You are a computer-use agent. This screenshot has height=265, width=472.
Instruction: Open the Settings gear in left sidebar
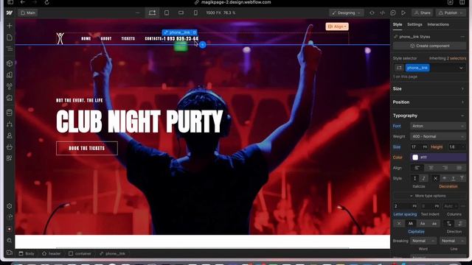pos(10,206)
